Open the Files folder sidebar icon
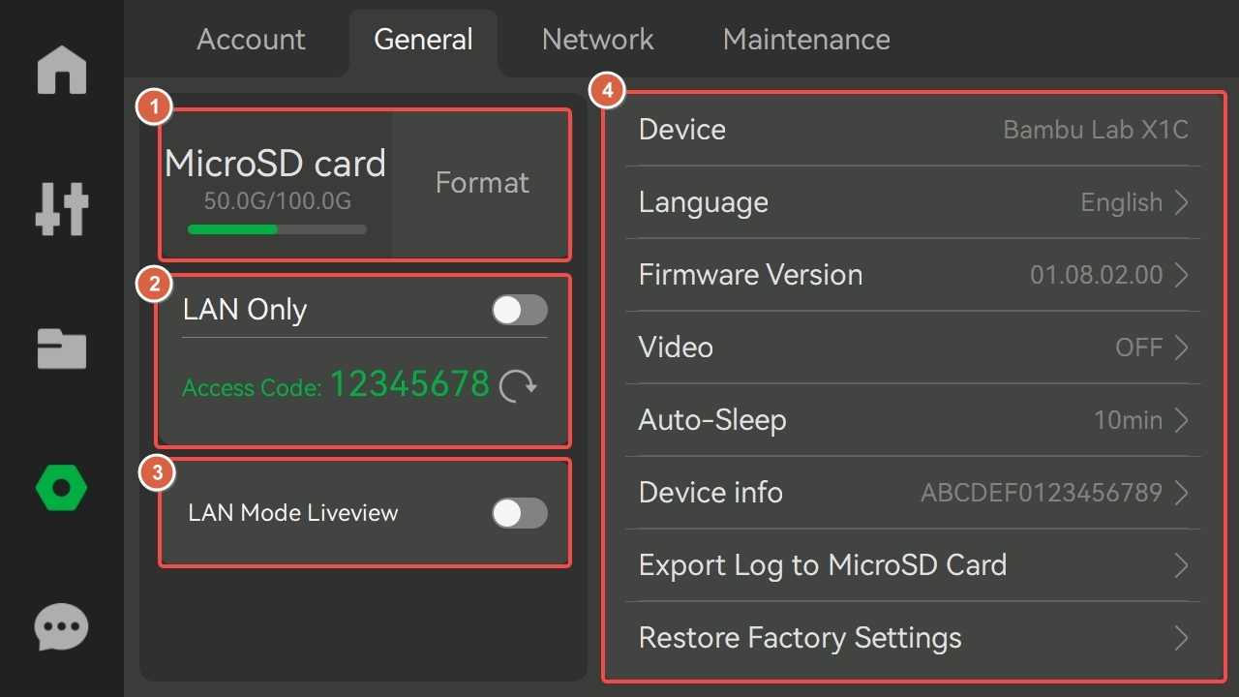Viewport: 1239px width, 697px height. coord(62,348)
